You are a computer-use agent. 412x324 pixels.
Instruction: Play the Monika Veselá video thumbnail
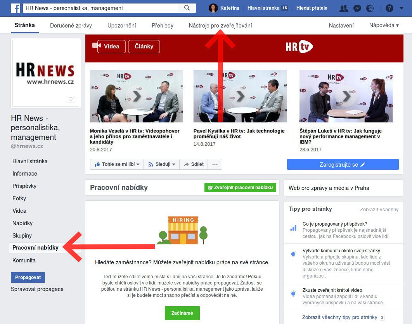point(137,96)
